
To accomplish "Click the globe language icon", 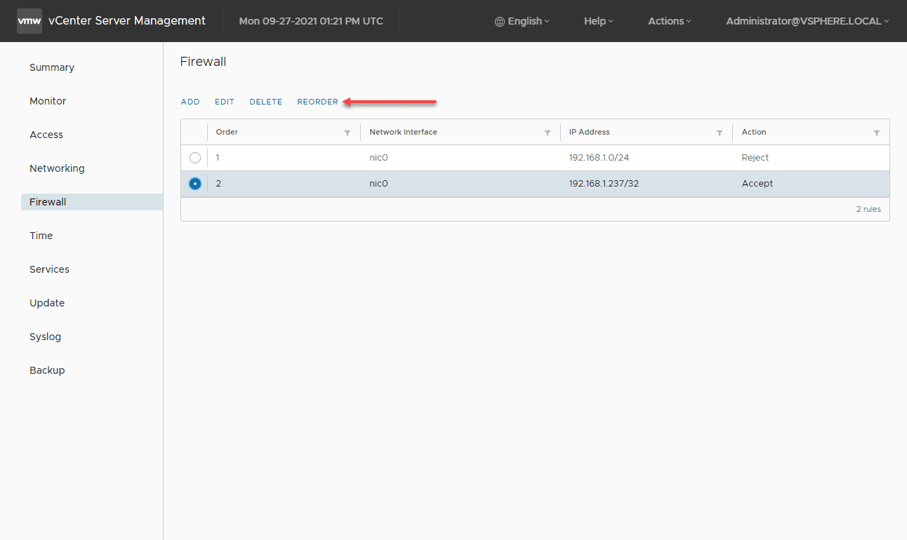I will [500, 22].
